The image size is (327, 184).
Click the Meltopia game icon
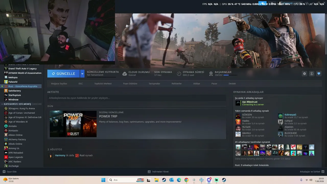(x=6, y=77)
